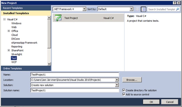Screen dimensions: 182x107
Task: Toggle Create directory for solution checkbox
Action: coord(124,90)
